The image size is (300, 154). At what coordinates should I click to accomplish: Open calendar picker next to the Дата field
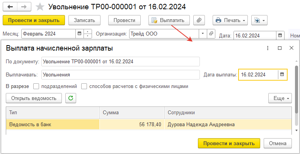pos(280,36)
